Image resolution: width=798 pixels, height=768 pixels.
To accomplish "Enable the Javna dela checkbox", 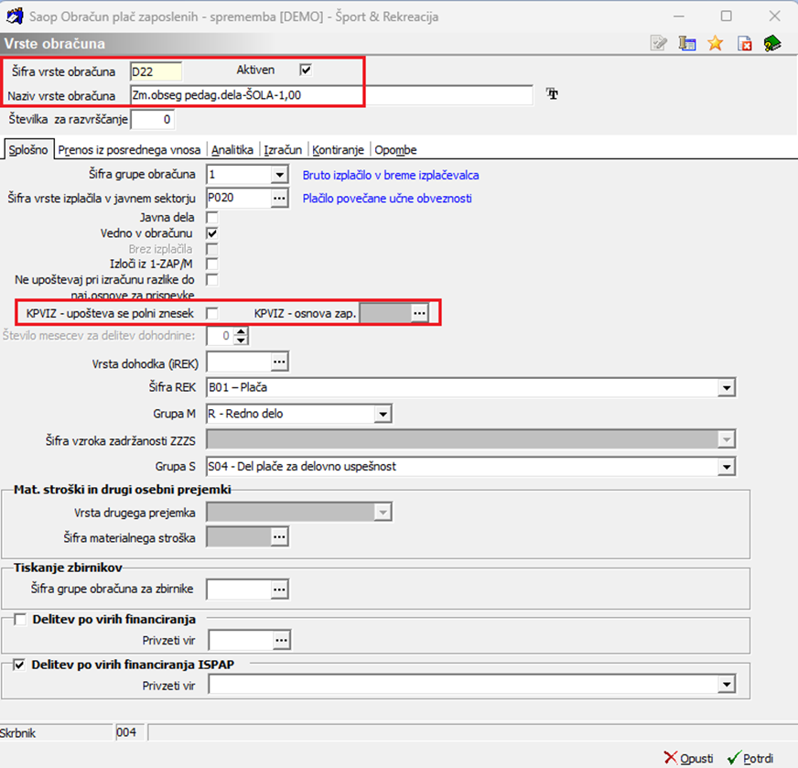I will pyautogui.click(x=211, y=218).
